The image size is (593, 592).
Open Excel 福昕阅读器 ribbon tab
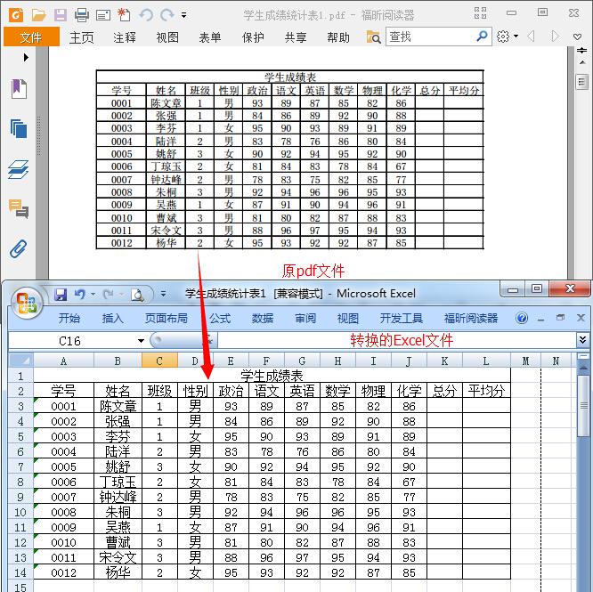click(x=471, y=319)
